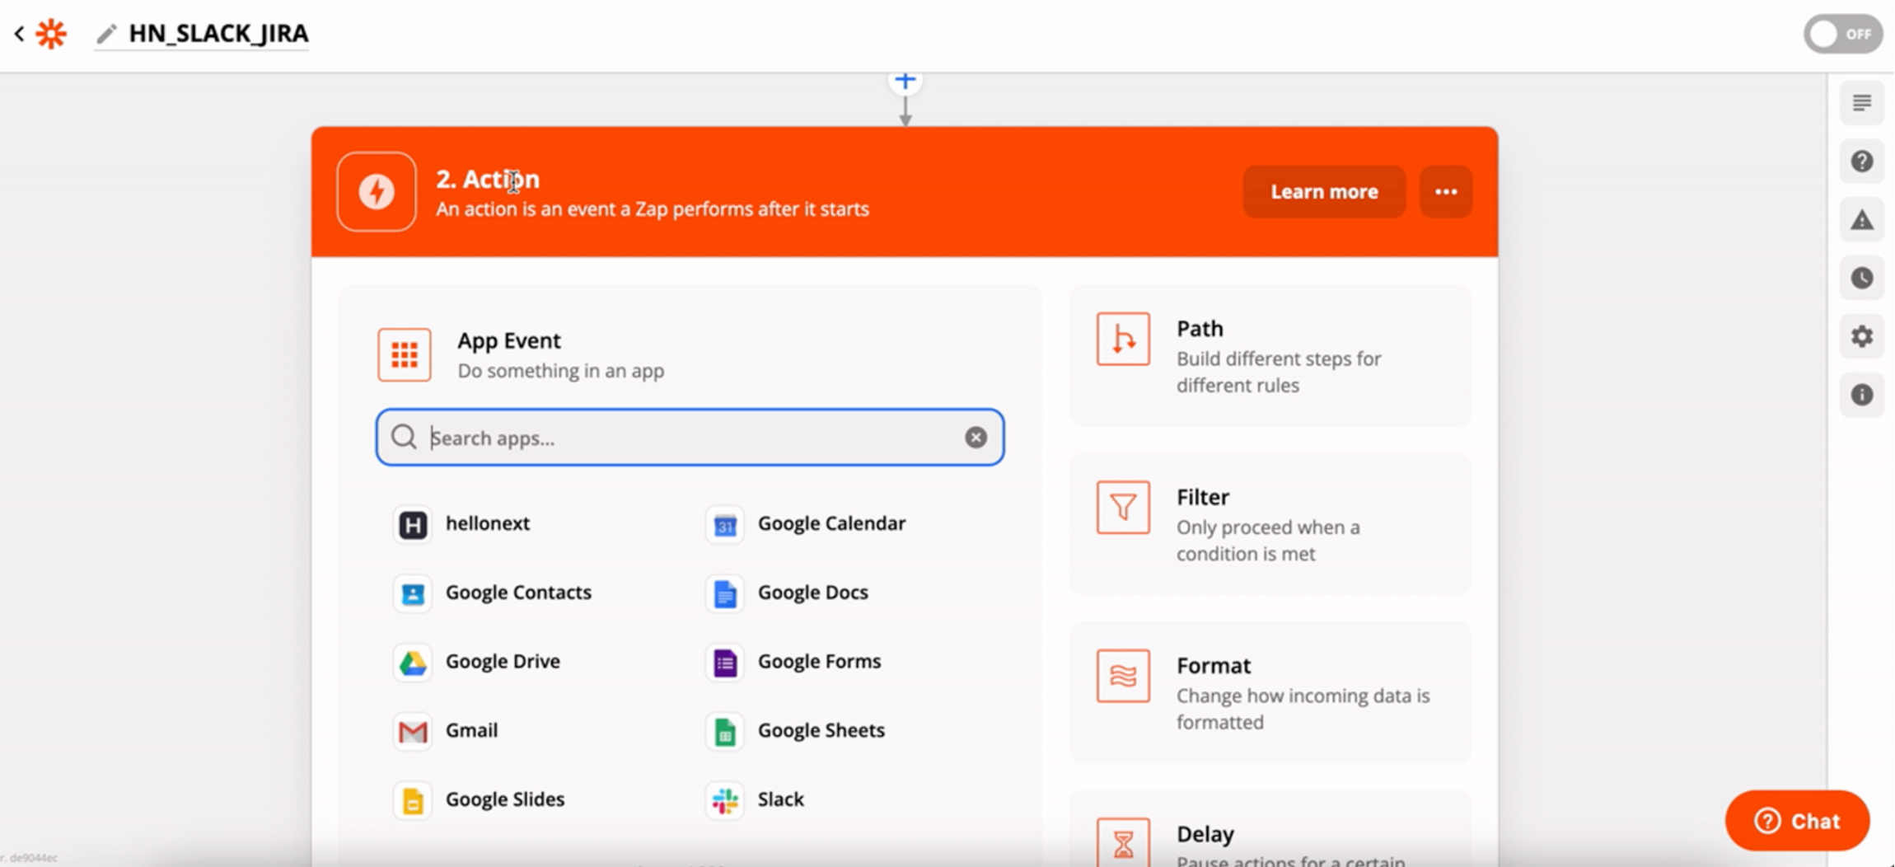The width and height of the screenshot is (1895, 867).
Task: Open the Chat support button
Action: pos(1797,821)
